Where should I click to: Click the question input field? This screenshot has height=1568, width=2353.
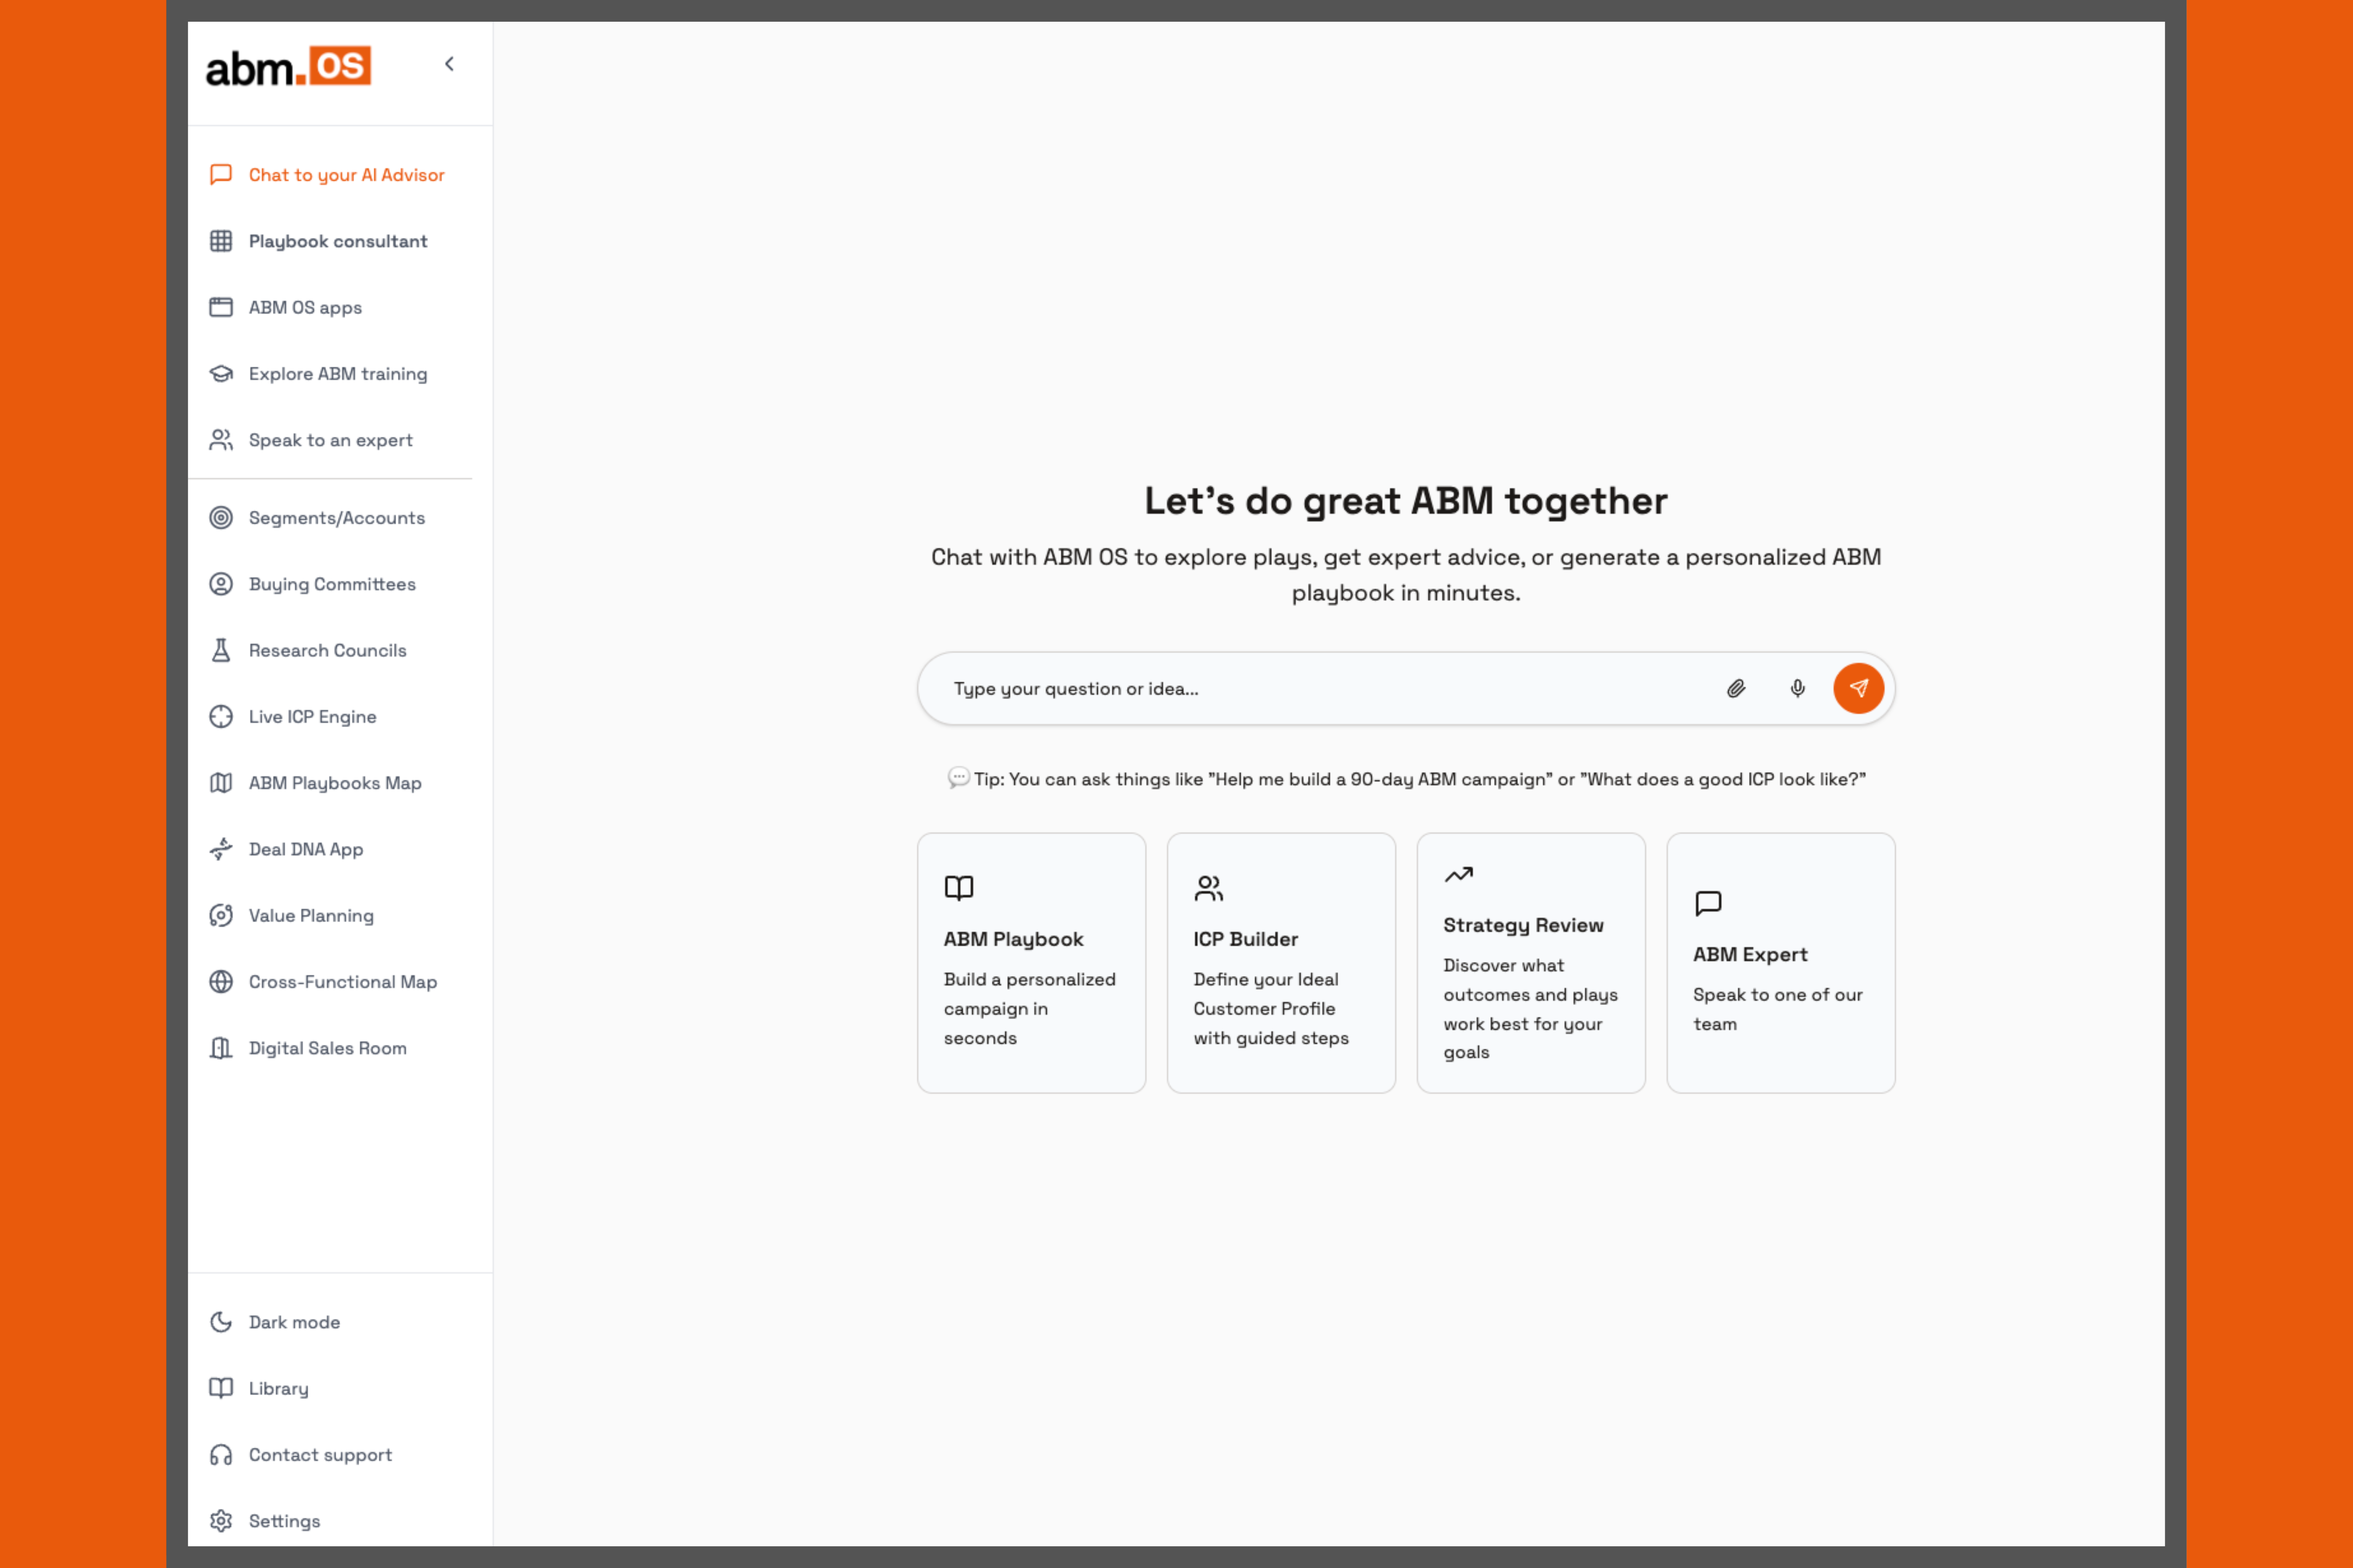click(x=1300, y=688)
